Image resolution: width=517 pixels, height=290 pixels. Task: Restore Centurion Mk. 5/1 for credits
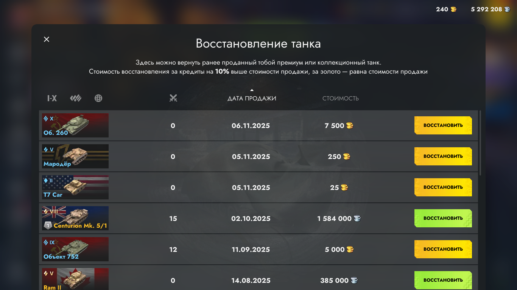pos(443,218)
